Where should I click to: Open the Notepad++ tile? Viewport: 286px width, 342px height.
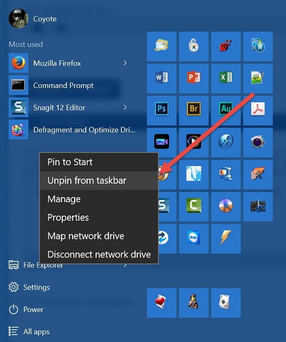coord(258,78)
